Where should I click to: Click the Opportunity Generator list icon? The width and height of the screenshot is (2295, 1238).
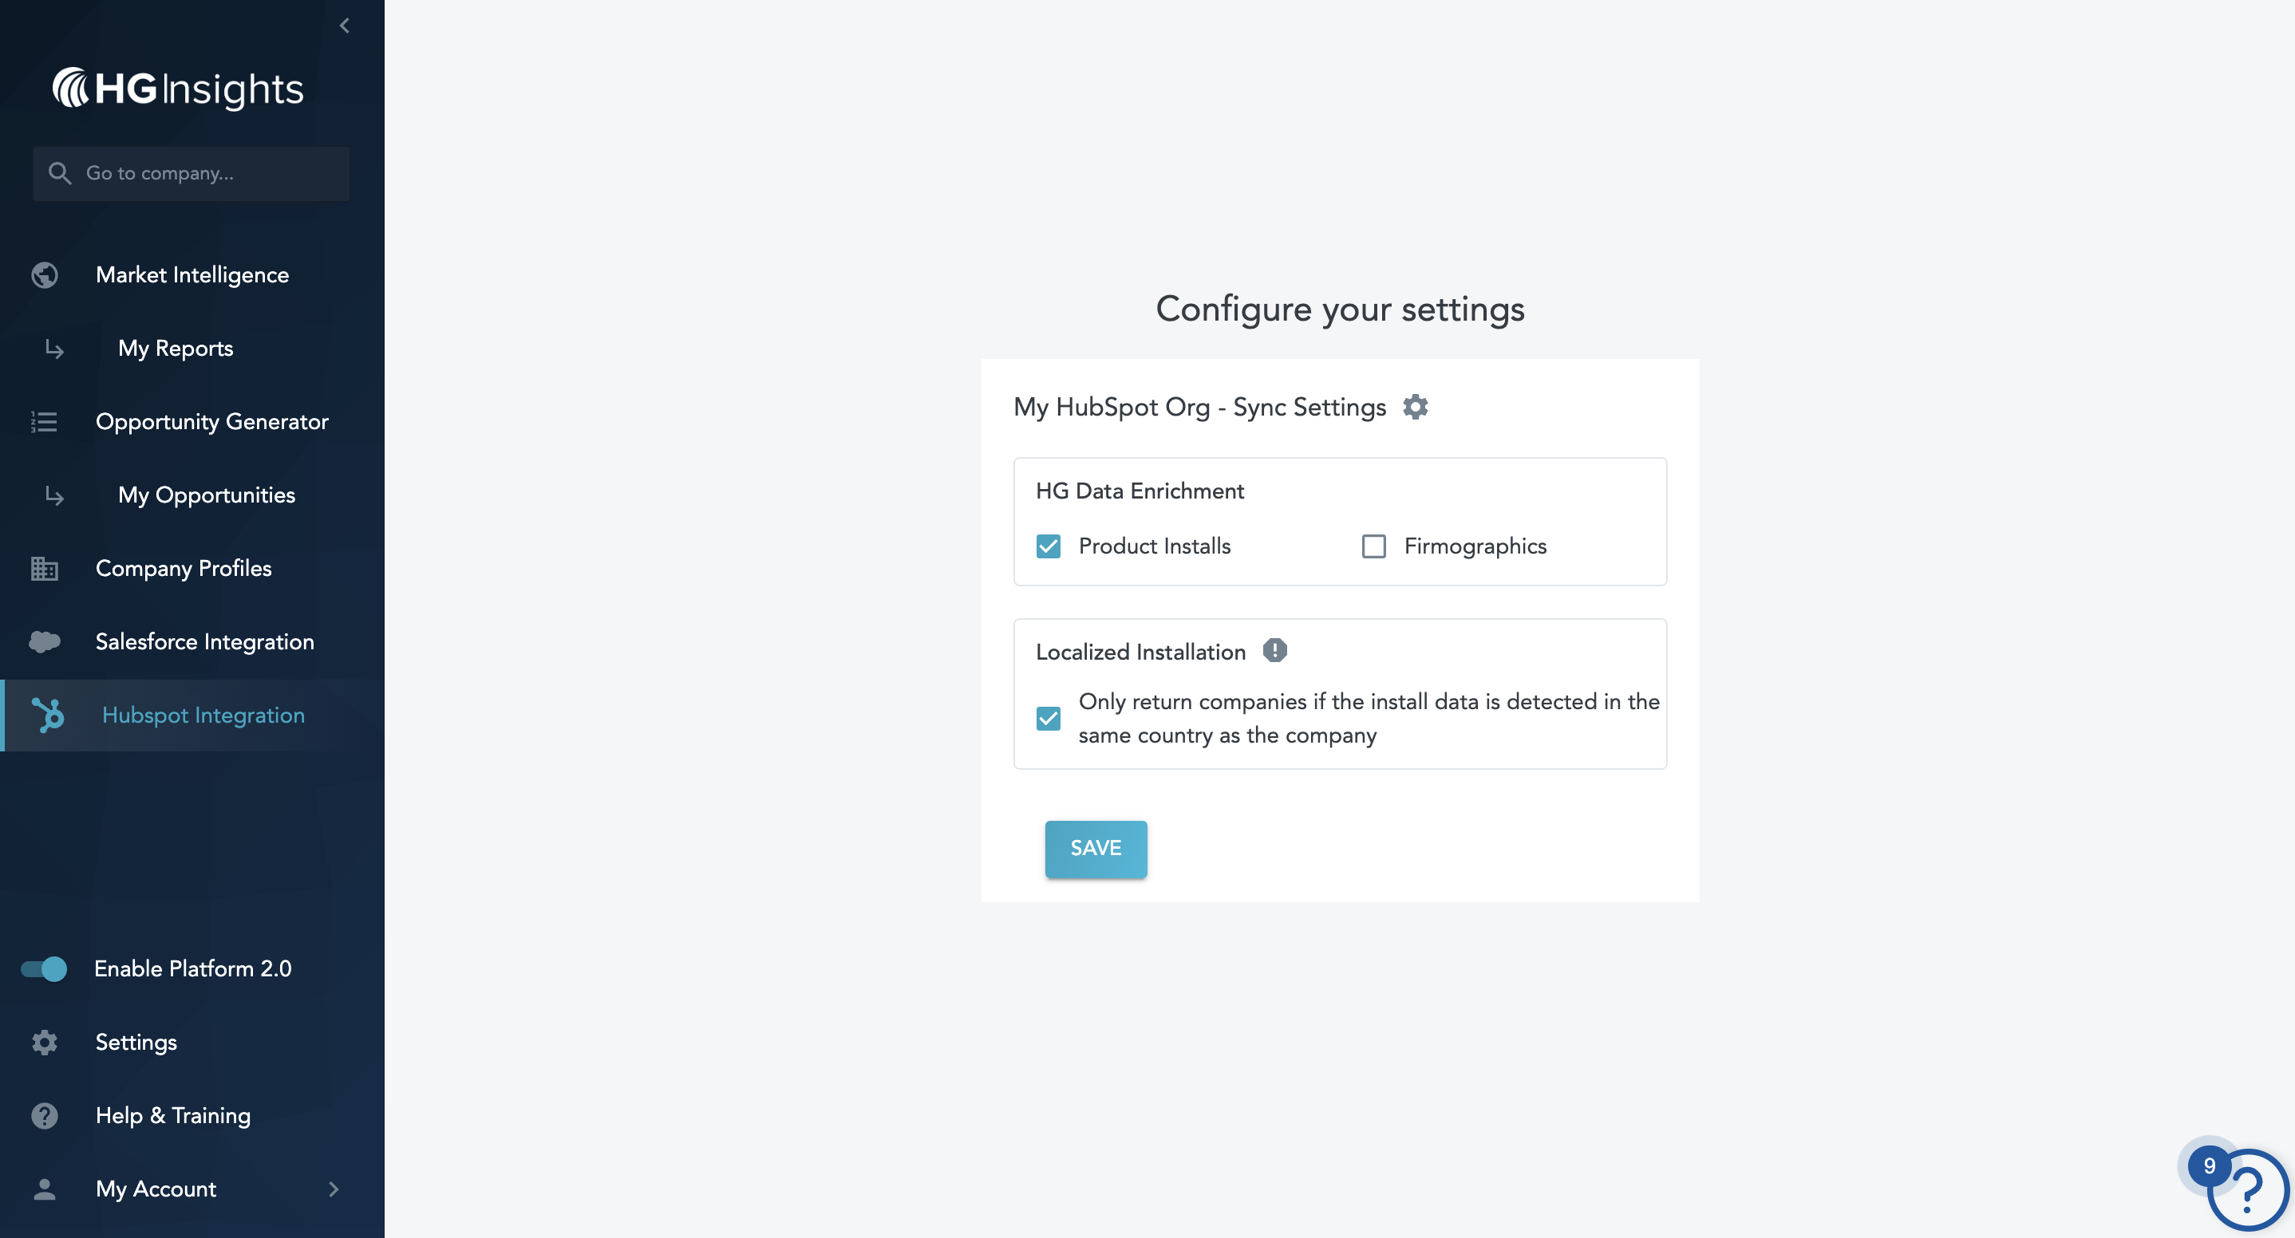coord(45,422)
